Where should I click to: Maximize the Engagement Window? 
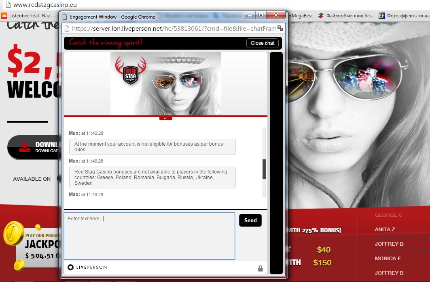(x=261, y=16)
